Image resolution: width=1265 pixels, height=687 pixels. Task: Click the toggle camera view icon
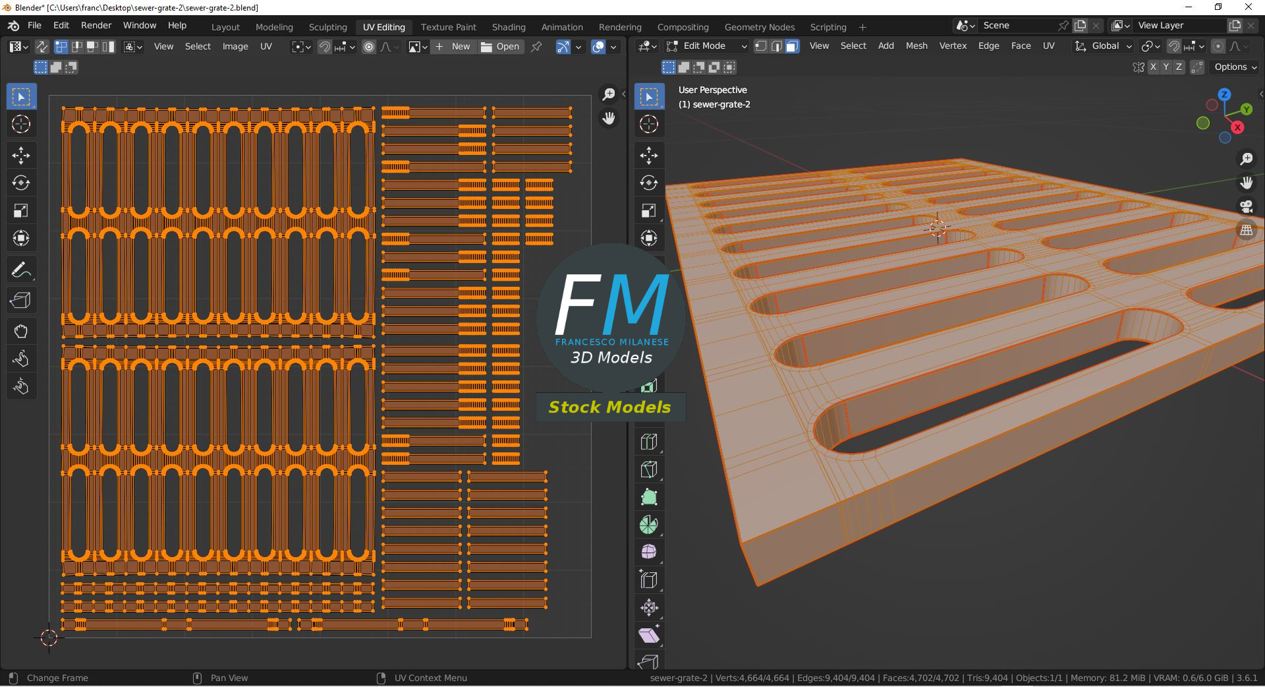pos(1246,206)
